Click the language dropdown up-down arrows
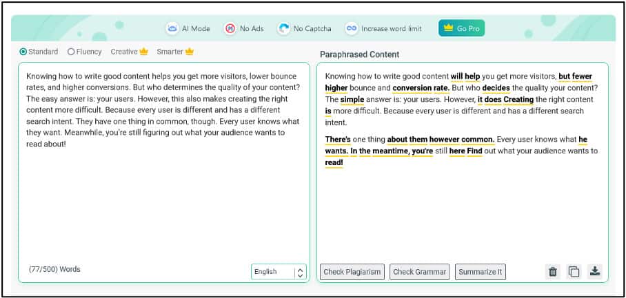This screenshot has width=626, height=298. point(300,273)
